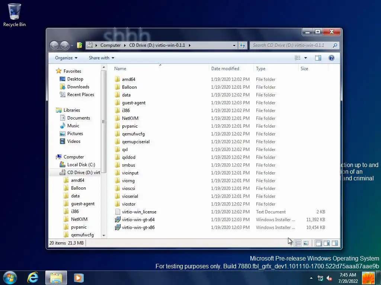Screen dimensions: 381x285
Task: Open the Recycle Bin desktop icon
Action: coord(15,15)
